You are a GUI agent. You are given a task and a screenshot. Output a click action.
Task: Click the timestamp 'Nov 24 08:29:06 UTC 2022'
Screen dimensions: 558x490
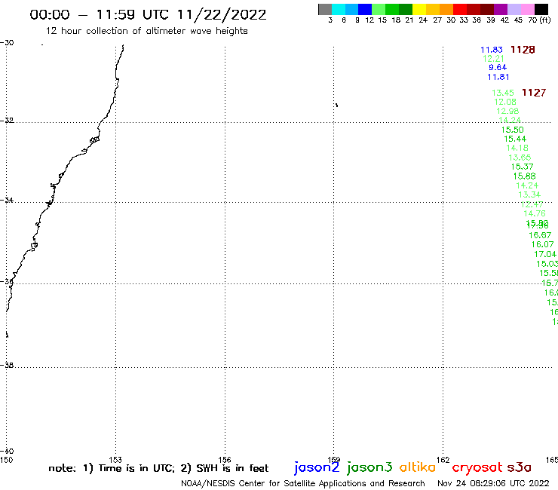point(493,483)
